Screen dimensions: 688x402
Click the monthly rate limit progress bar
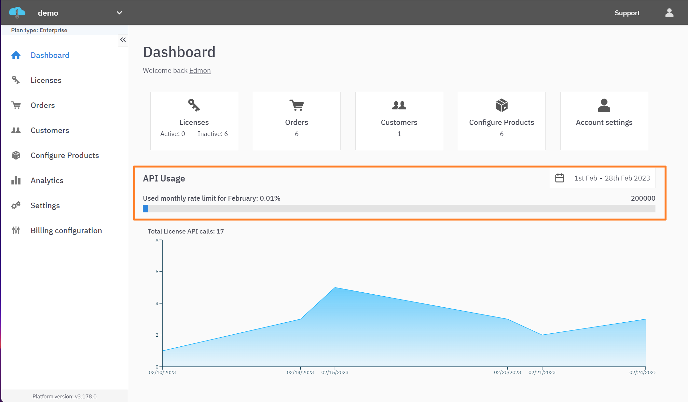click(x=399, y=209)
